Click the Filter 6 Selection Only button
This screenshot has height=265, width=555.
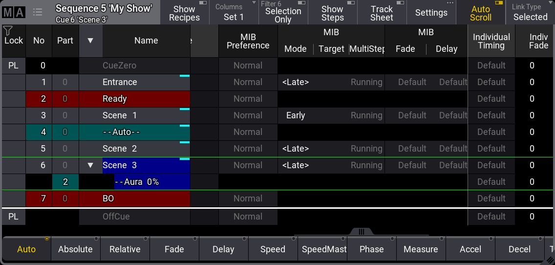tap(283, 13)
